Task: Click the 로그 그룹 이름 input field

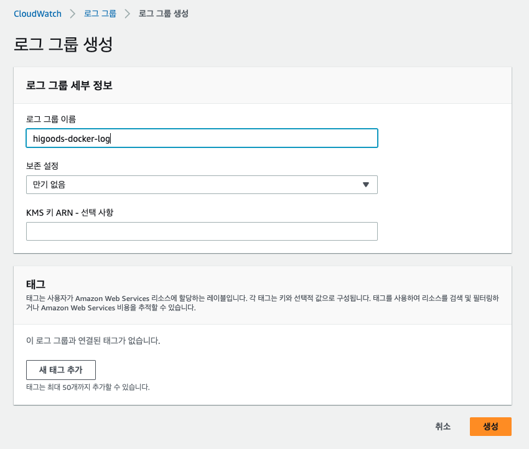Action: click(202, 138)
